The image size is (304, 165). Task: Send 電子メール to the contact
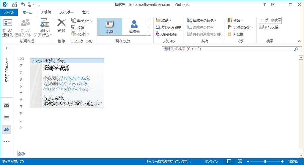82,20
